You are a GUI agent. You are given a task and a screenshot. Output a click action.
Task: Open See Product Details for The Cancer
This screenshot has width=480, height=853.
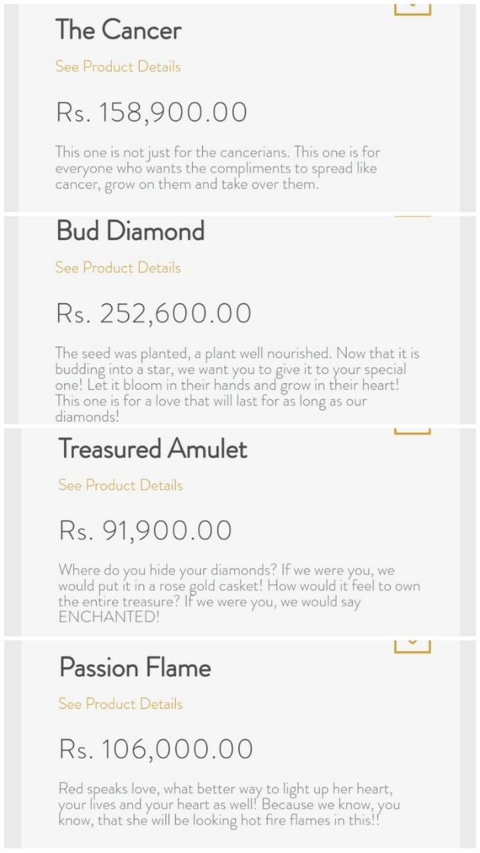point(118,67)
